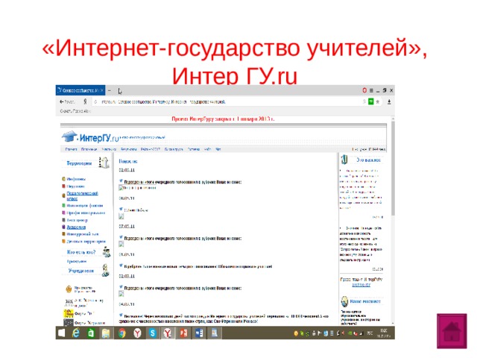This screenshot has height=358, width=477.
Task: Click the 'Кто есть кто?' figure icon
Action: pos(106,252)
